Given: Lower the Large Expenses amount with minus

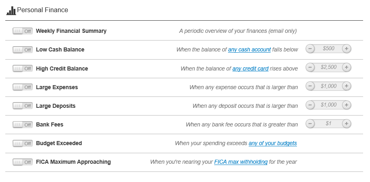Looking at the screenshot, I should point(310,86).
